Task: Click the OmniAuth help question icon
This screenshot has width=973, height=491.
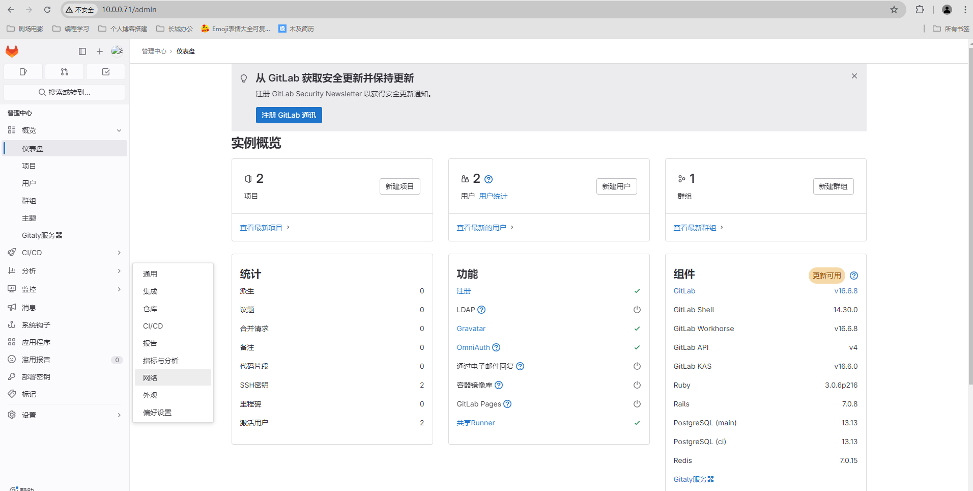Action: 496,347
